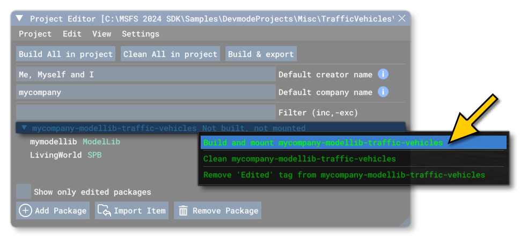Click the info icon beside Default creator name

[x=383, y=75]
